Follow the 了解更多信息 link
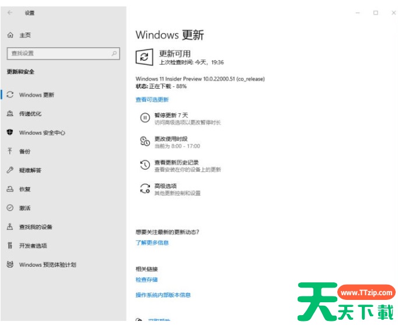The height and width of the screenshot is (325, 398). (x=152, y=243)
